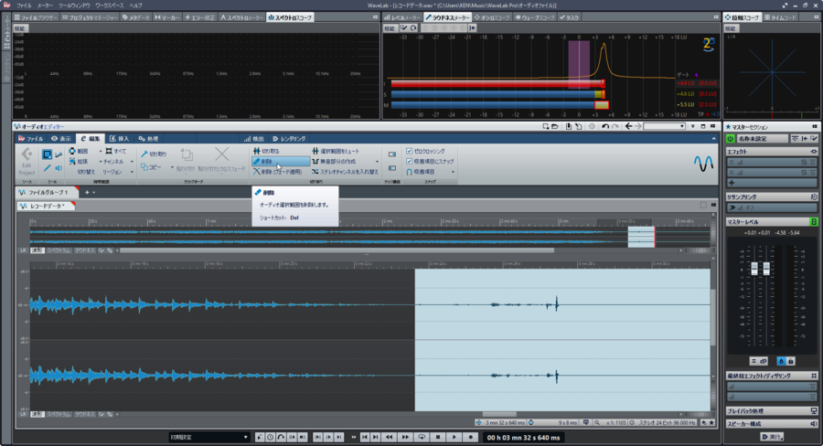Screen dimensions: 823x446
Task: Click the rewind transport button
Action: [389, 437]
